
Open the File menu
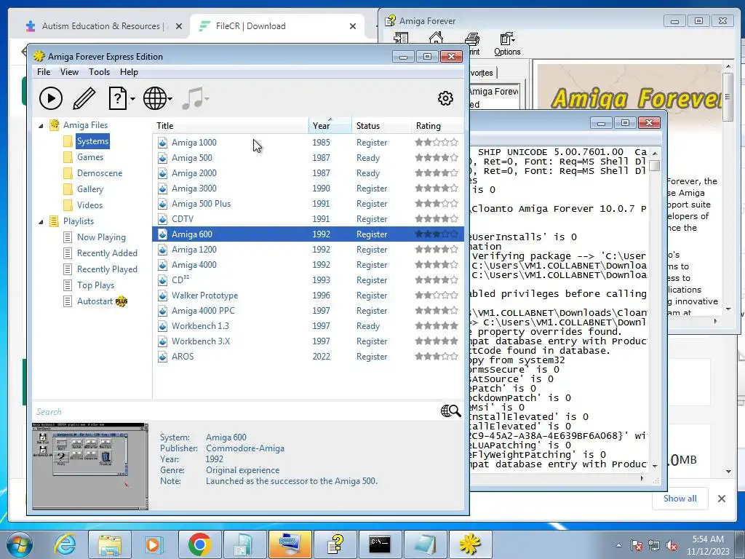click(43, 72)
